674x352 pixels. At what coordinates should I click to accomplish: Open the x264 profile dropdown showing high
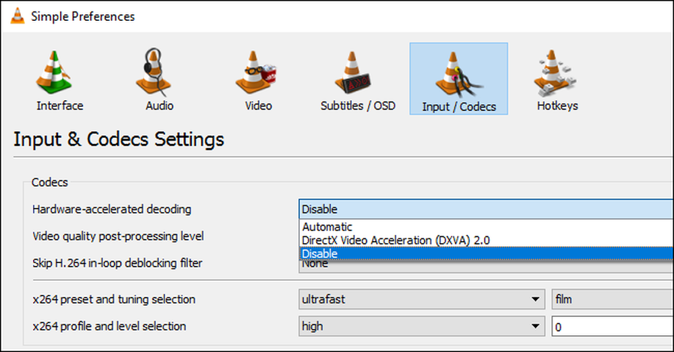point(422,326)
